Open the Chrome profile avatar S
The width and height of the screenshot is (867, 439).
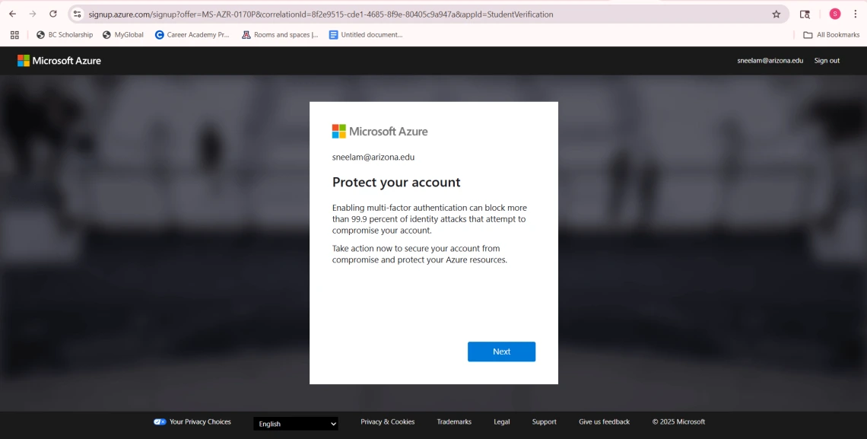(x=835, y=14)
